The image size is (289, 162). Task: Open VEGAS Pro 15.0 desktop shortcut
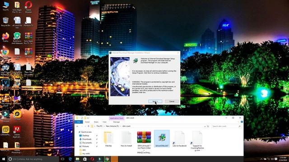coord(5,85)
